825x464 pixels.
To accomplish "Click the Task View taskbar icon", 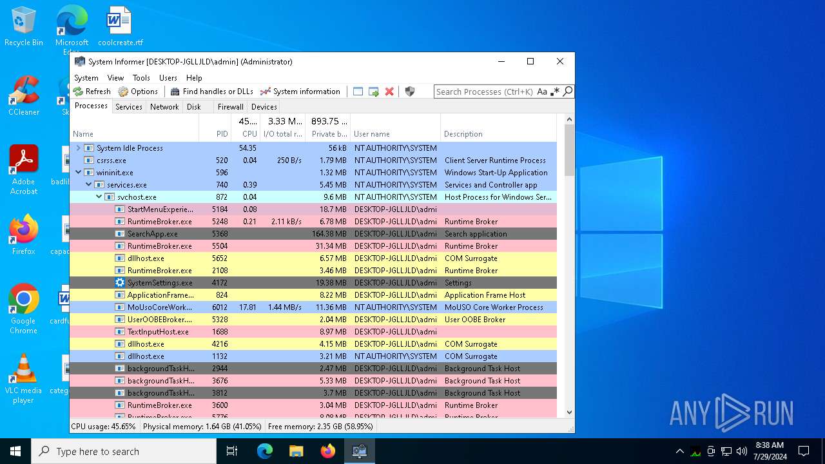I will tap(233, 451).
